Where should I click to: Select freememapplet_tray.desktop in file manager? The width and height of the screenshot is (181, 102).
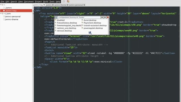pos(69,25)
